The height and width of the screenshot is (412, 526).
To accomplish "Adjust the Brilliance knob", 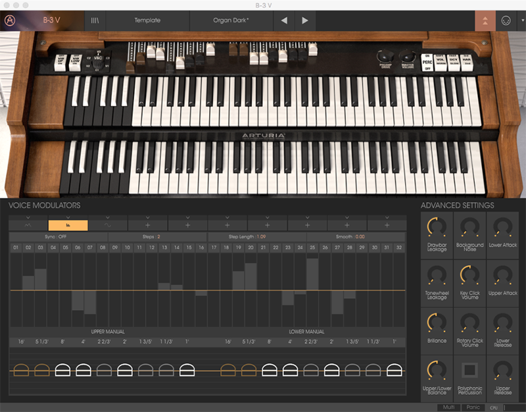I will [x=437, y=322].
